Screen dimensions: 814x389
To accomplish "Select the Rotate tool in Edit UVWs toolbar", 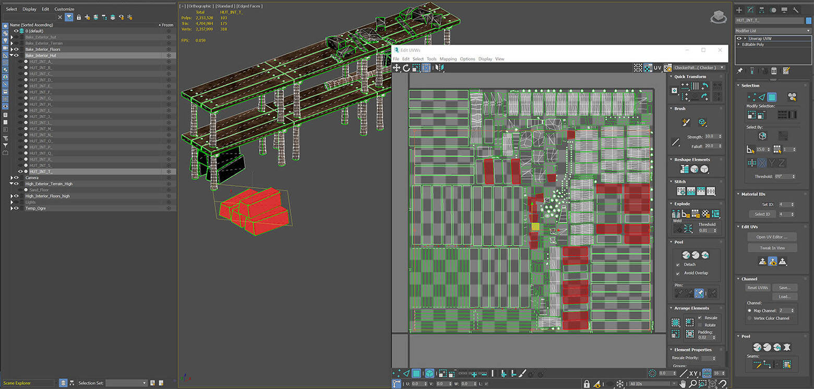I will point(406,68).
